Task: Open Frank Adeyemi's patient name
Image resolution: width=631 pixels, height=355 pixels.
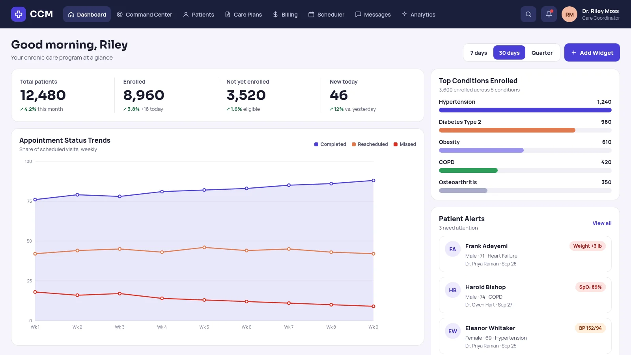Action: pyautogui.click(x=486, y=246)
